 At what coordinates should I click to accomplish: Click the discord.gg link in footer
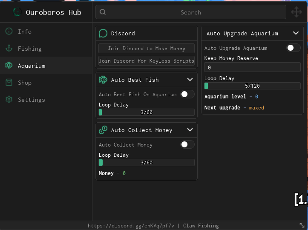[131, 226]
